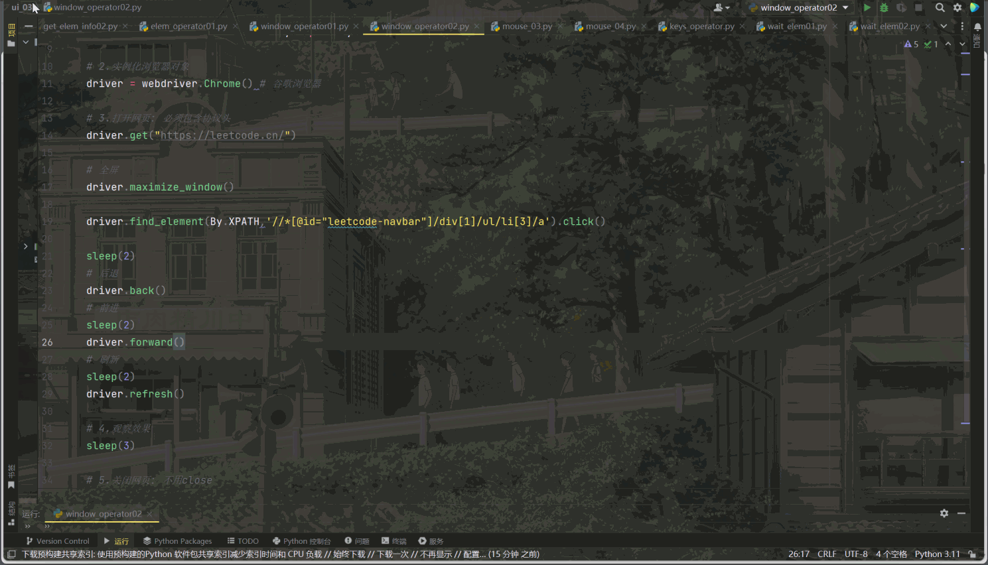
Task: Open the 终端 (Terminal) tool window
Action: pyautogui.click(x=394, y=541)
